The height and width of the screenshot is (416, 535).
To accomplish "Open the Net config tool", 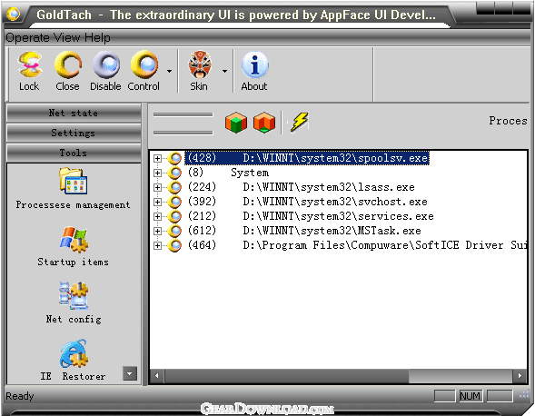I will click(x=73, y=303).
